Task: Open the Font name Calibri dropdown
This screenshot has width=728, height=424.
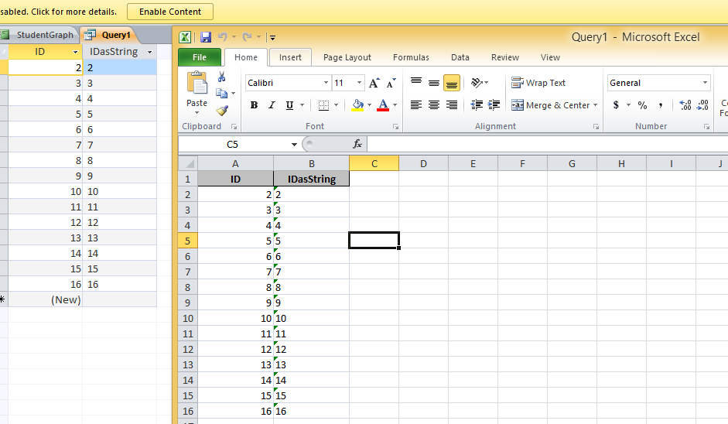Action: [326, 83]
